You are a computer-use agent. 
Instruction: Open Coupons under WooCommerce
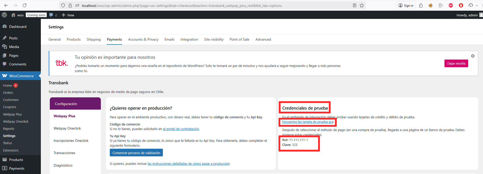(x=9, y=107)
